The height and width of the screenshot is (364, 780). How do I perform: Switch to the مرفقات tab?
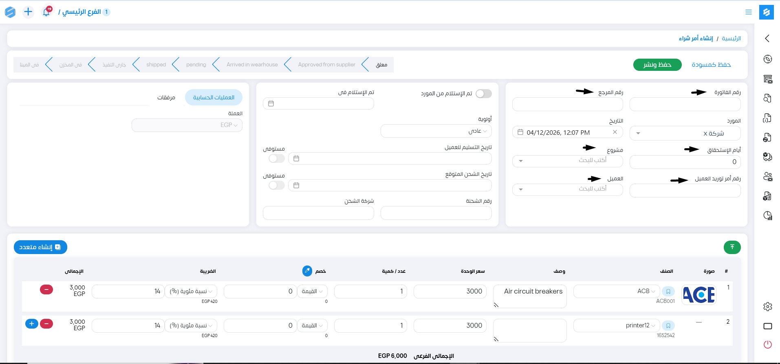pyautogui.click(x=166, y=98)
